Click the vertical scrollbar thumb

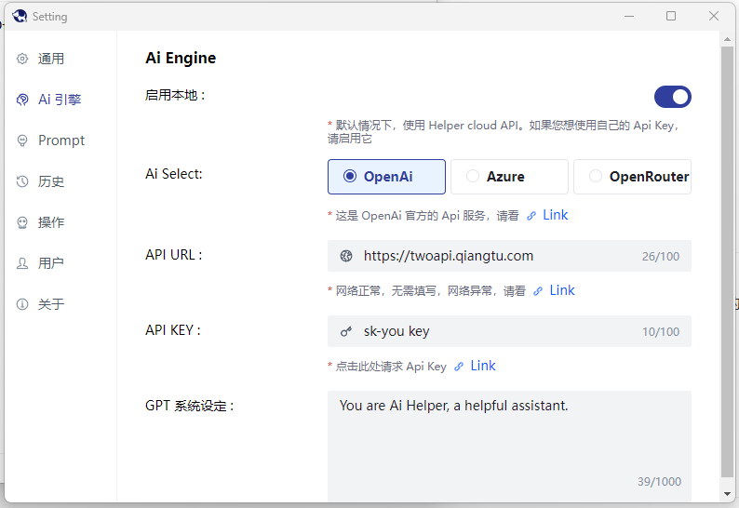tap(727, 261)
